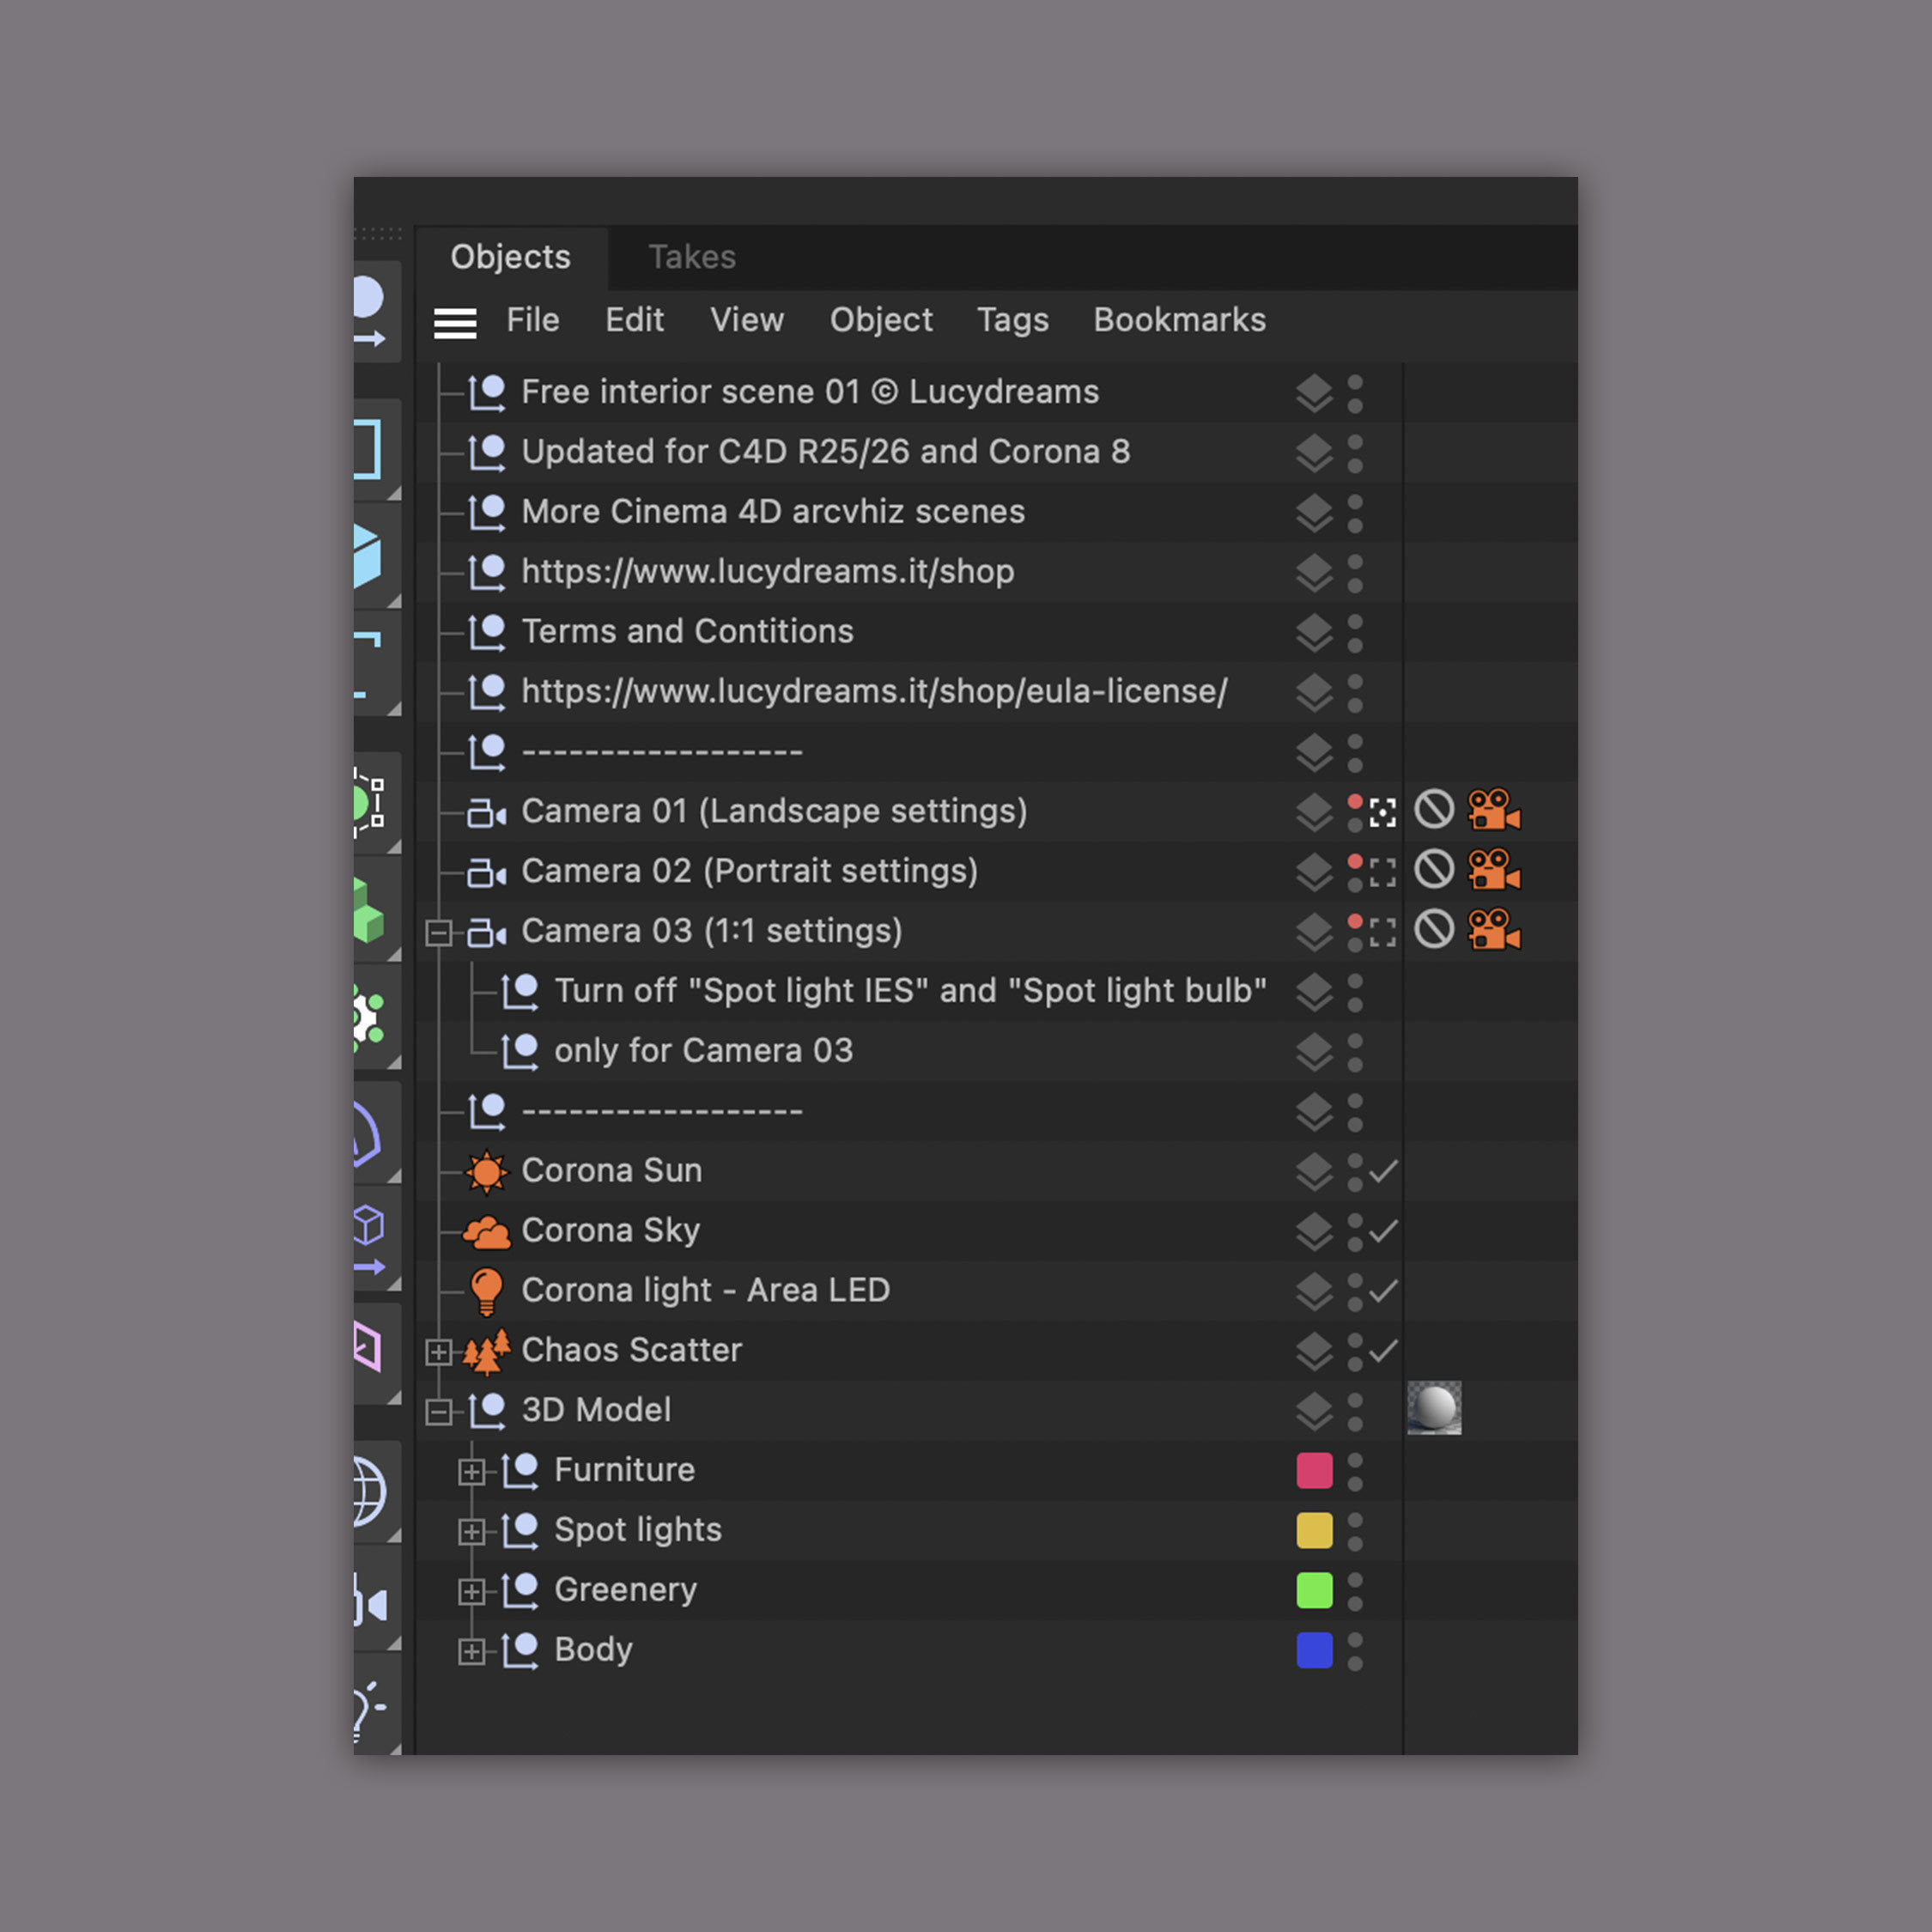The height and width of the screenshot is (1932, 1932).
Task: Click the layer tag on Free interior scene 01
Action: pyautogui.click(x=1314, y=393)
